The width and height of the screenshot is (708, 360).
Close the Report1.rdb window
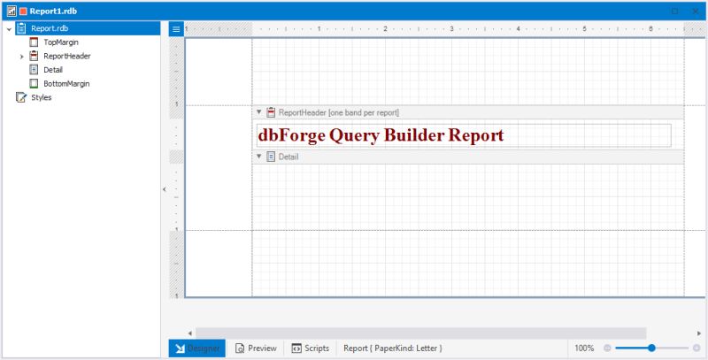pyautogui.click(x=696, y=11)
